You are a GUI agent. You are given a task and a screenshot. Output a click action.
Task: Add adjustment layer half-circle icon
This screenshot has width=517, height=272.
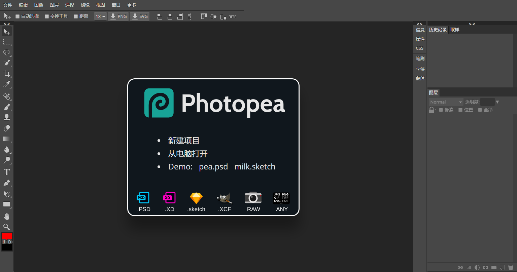[477, 268]
